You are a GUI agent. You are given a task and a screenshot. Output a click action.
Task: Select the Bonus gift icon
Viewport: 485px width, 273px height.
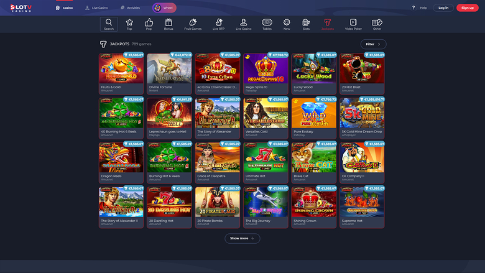click(169, 24)
